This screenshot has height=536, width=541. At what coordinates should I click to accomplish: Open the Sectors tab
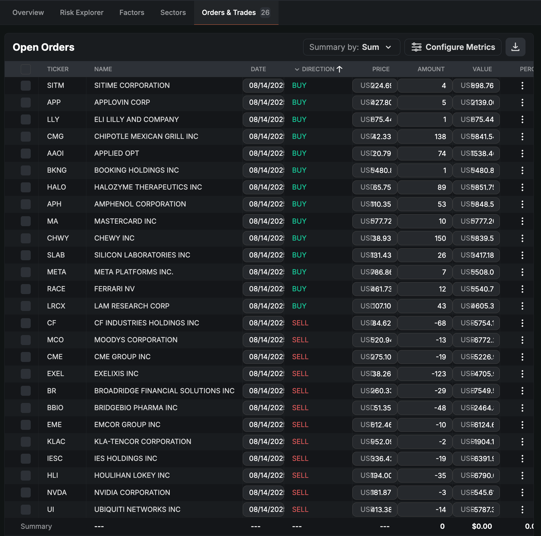coord(173,13)
